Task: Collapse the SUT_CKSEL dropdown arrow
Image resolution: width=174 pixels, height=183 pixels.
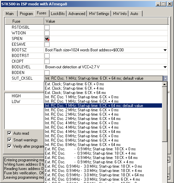Action: (x=165, y=78)
